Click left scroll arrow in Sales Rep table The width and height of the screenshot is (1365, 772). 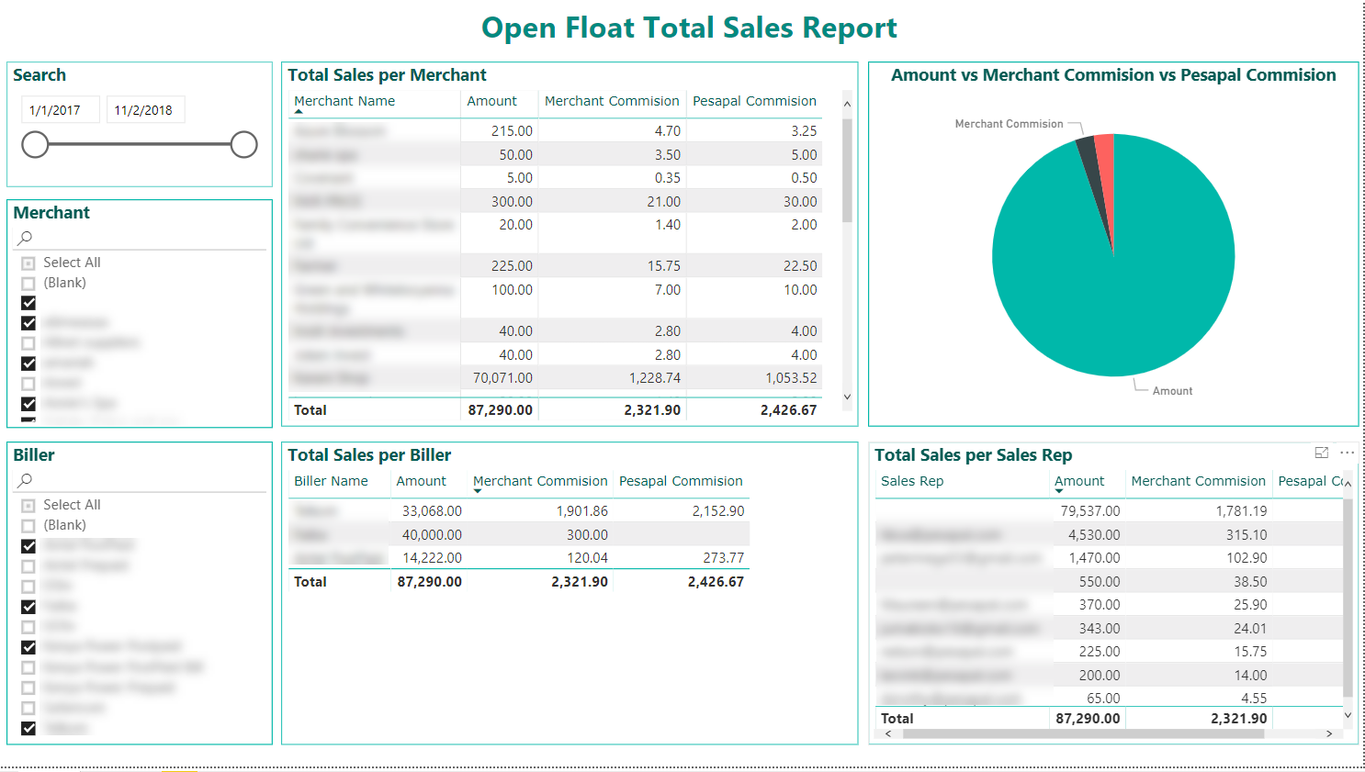[x=888, y=733]
